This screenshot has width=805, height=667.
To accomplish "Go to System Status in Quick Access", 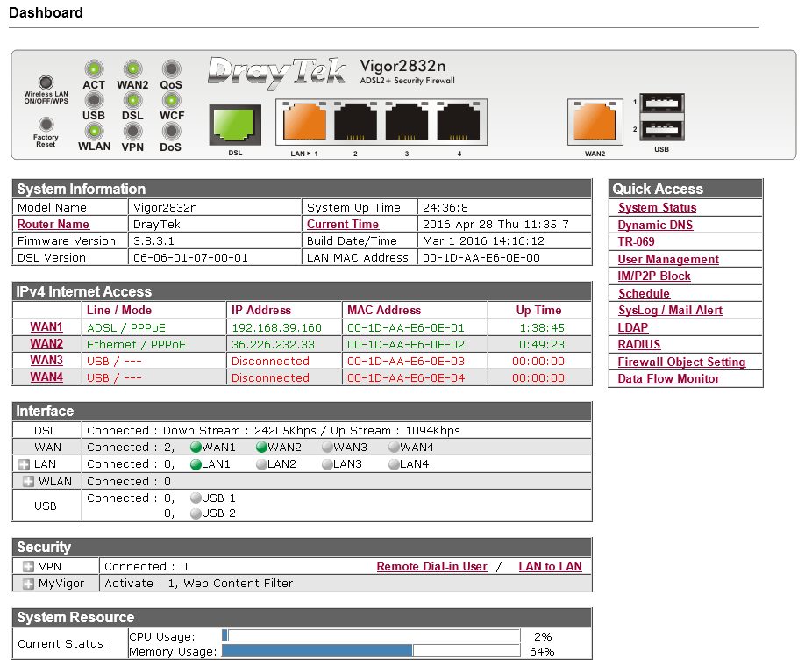I will click(x=657, y=208).
